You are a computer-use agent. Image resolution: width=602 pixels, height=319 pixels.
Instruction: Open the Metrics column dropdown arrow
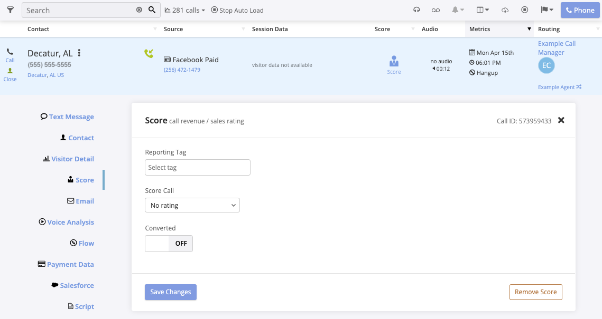[x=529, y=29]
